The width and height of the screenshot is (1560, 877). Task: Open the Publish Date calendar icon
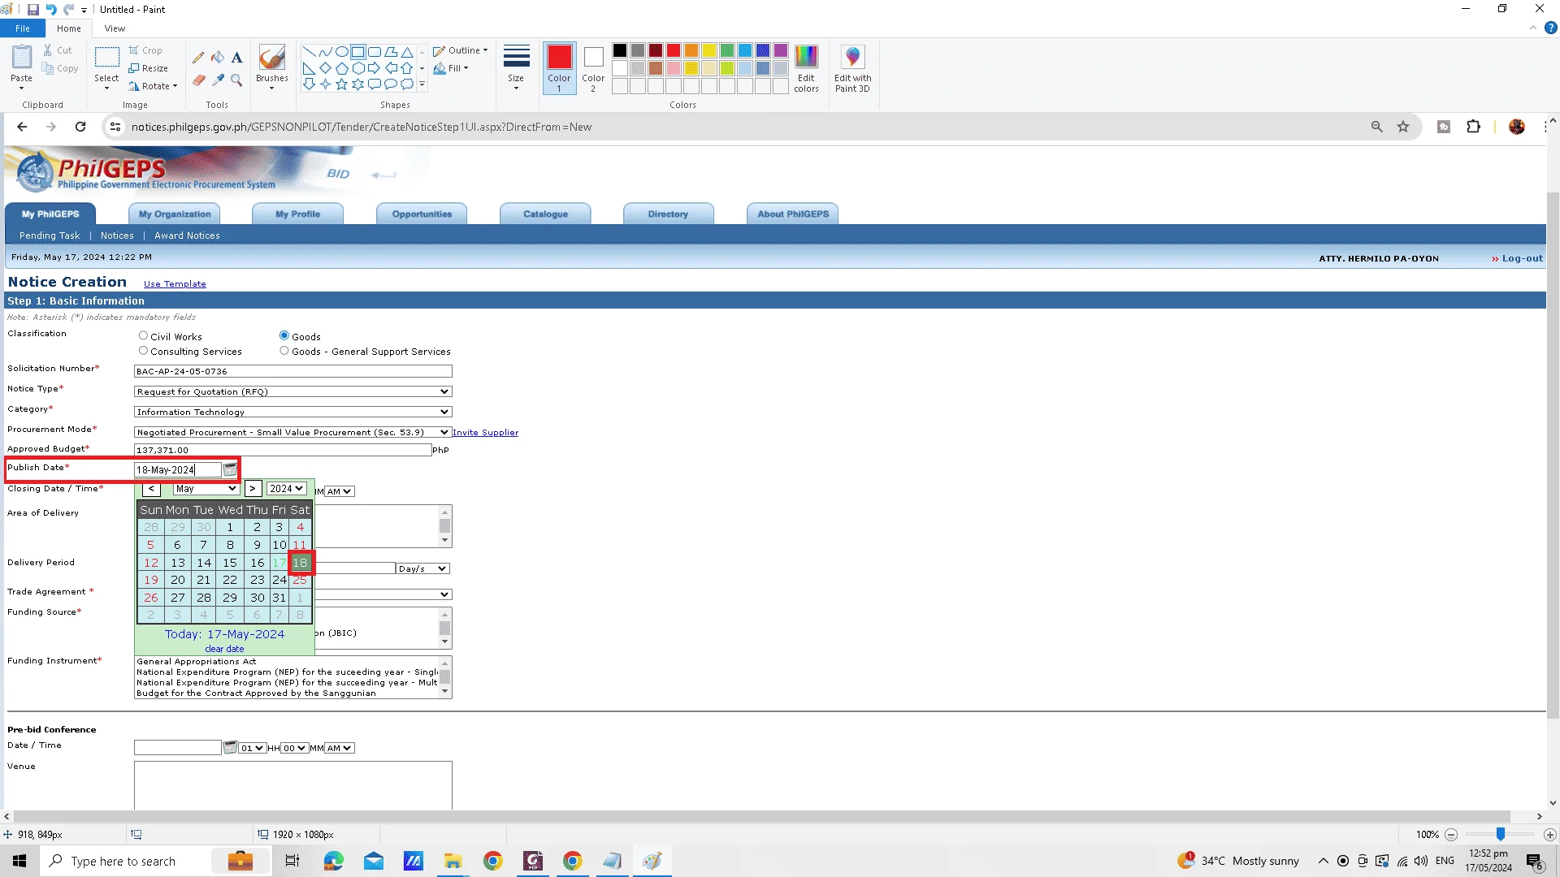click(x=230, y=469)
